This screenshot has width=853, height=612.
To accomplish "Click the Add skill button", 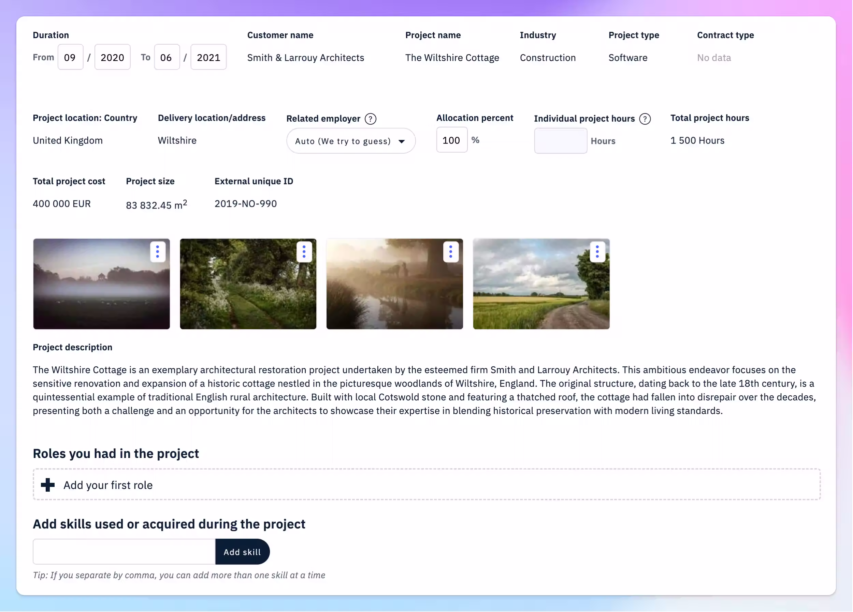I will (242, 551).
